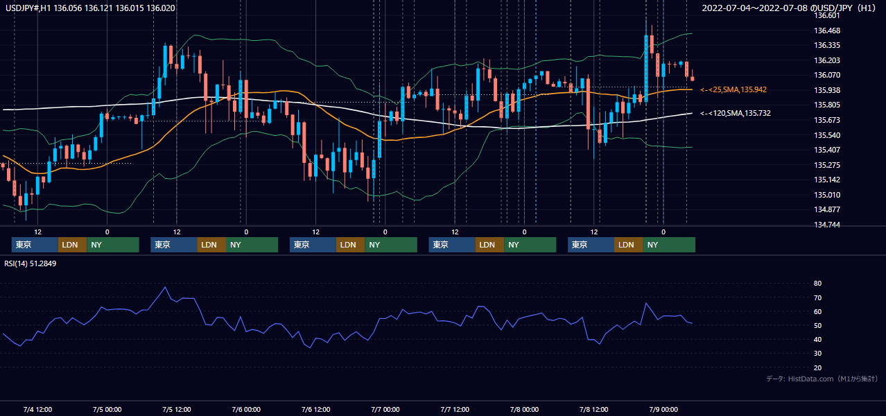The width and height of the screenshot is (886, 416).
Task: Select the 7/8 00:00 date label
Action: [x=524, y=409]
